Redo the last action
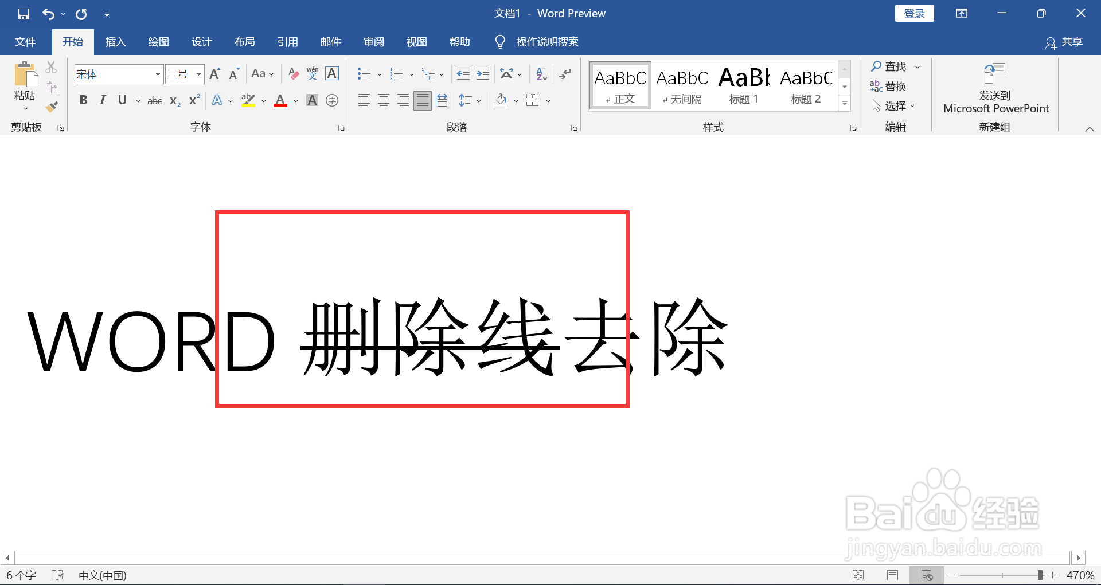The image size is (1101, 585). (x=81, y=14)
